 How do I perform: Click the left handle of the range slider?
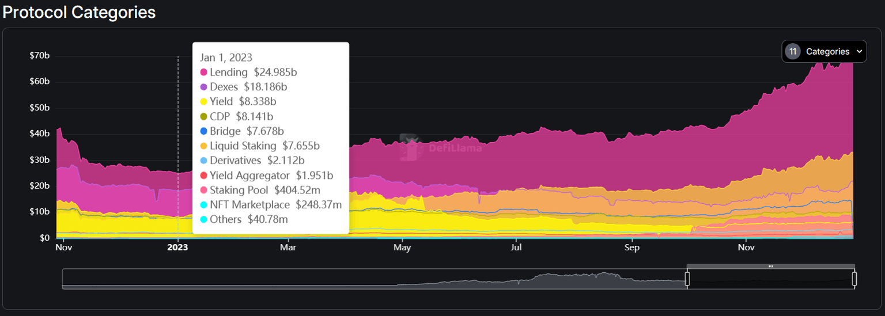[x=687, y=279]
